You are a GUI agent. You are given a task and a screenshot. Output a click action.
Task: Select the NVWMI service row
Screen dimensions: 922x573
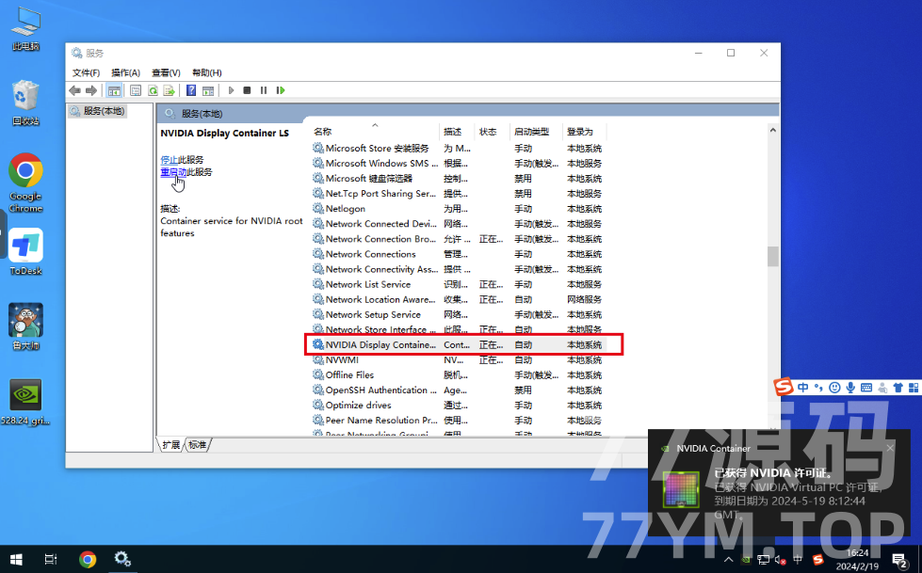tap(458, 359)
